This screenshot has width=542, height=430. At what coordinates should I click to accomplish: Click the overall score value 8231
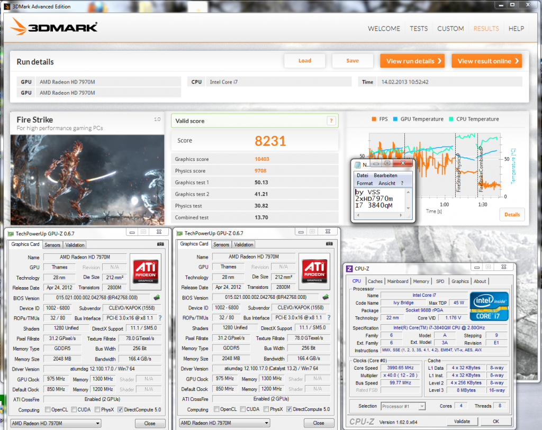pyautogui.click(x=270, y=141)
